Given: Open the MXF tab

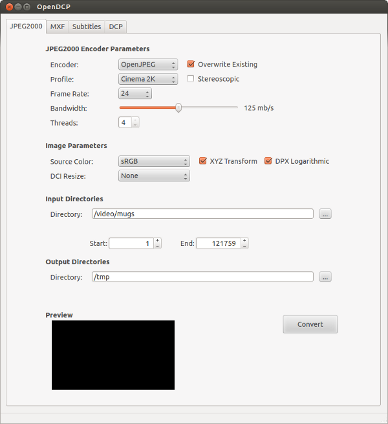Looking at the screenshot, I should [x=58, y=27].
